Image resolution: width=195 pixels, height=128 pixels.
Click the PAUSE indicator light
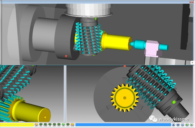72,125
